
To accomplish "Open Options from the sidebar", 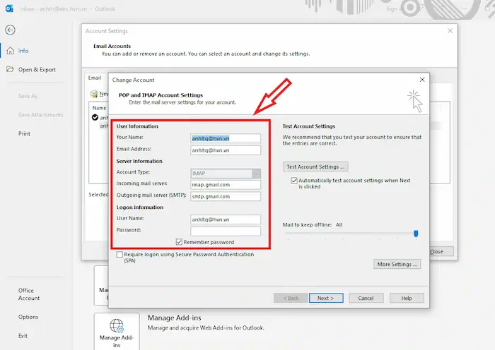I will click(28, 317).
